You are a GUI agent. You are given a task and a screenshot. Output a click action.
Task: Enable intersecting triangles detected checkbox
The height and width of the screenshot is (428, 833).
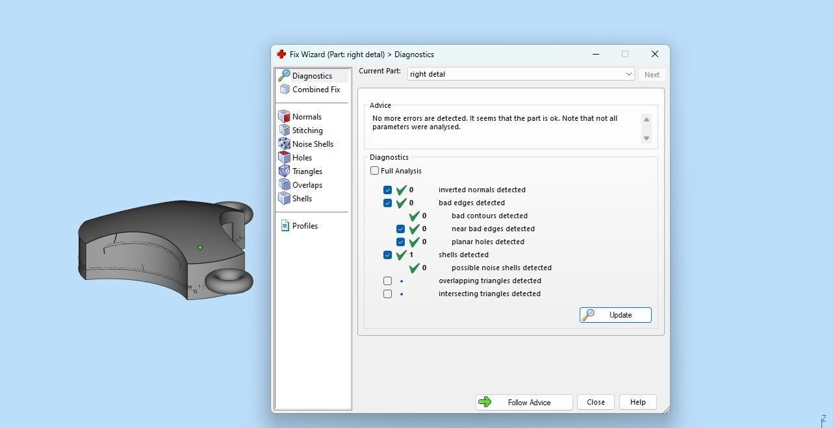tap(387, 294)
